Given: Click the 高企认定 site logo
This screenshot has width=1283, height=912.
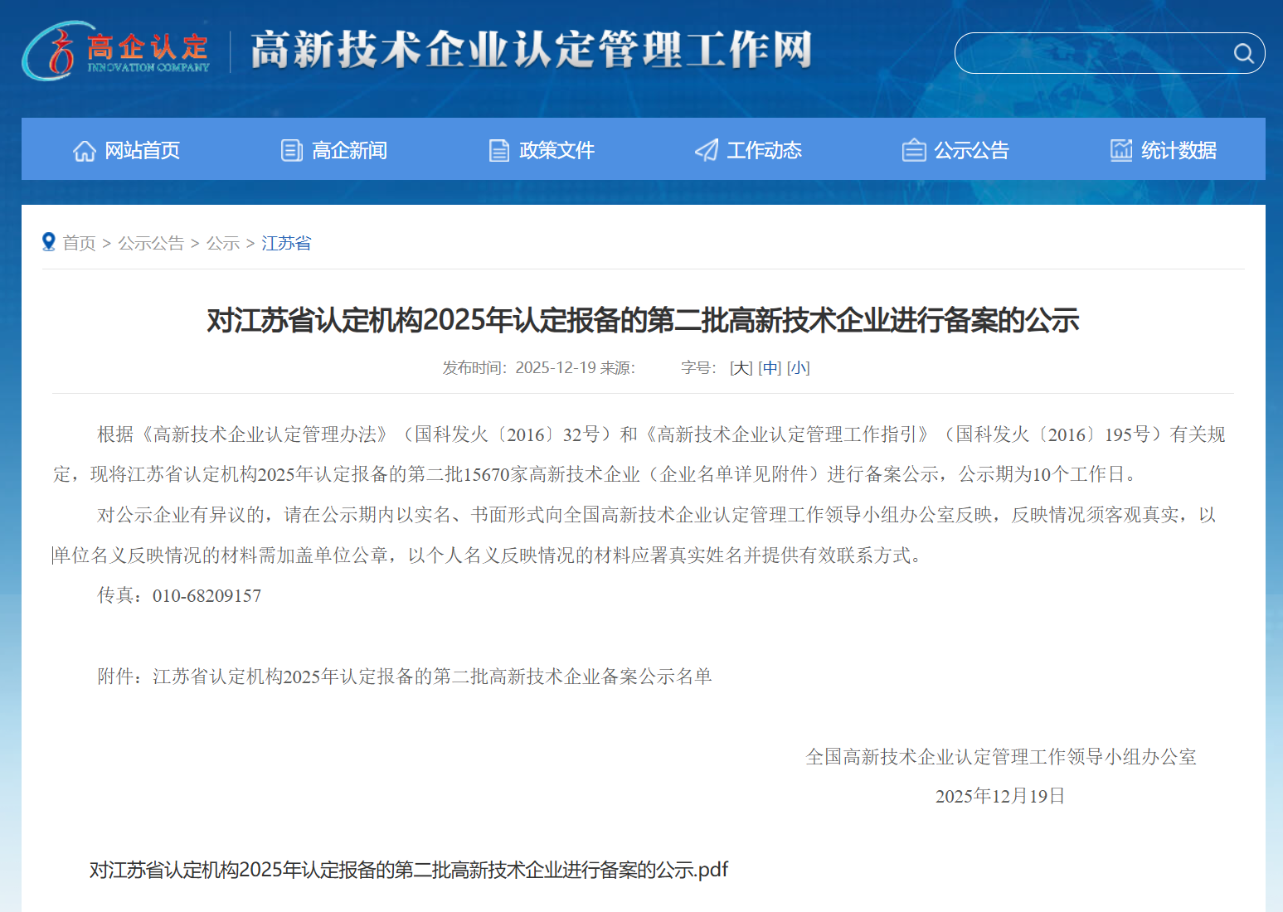Looking at the screenshot, I should pos(116,51).
